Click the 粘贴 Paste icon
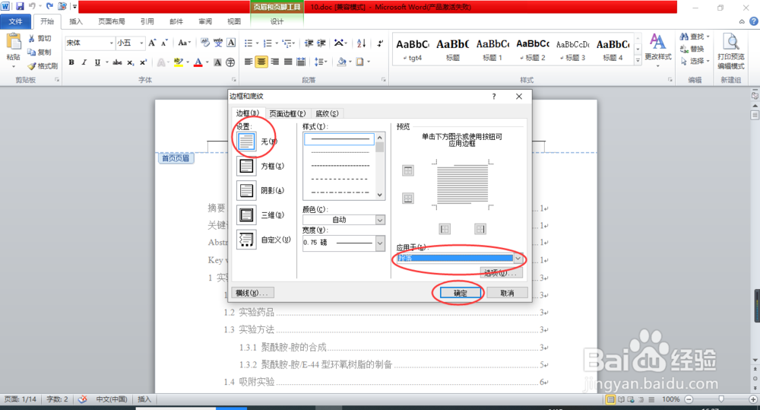 point(13,43)
